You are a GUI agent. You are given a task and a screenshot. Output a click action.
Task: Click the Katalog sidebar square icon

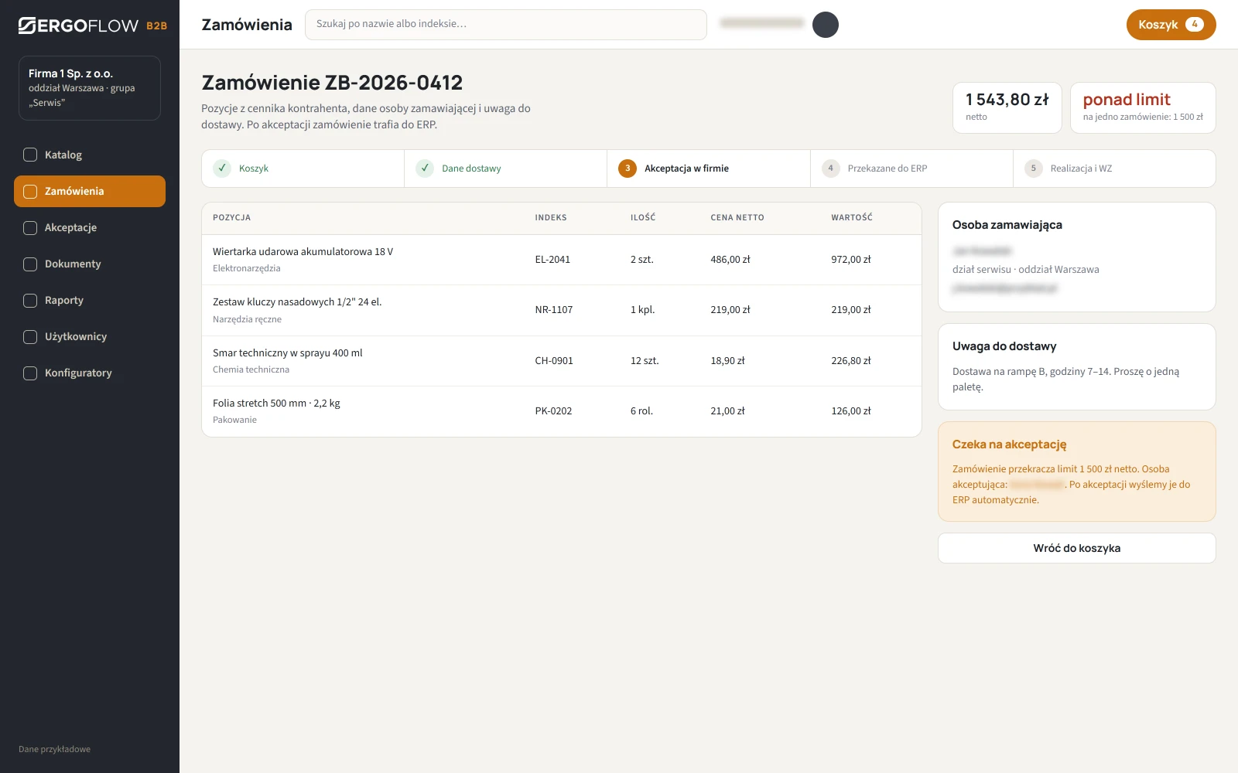click(x=30, y=155)
